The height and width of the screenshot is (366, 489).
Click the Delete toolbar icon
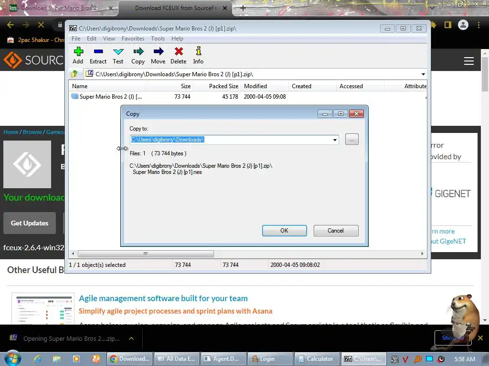coord(179,55)
